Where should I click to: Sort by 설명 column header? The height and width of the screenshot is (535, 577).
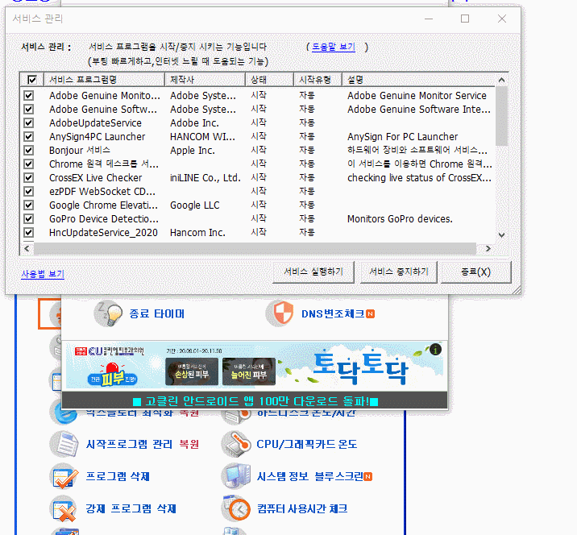pyautogui.click(x=419, y=80)
